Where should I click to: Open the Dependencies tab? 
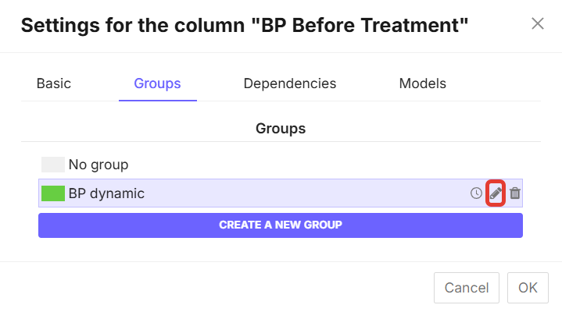290,83
